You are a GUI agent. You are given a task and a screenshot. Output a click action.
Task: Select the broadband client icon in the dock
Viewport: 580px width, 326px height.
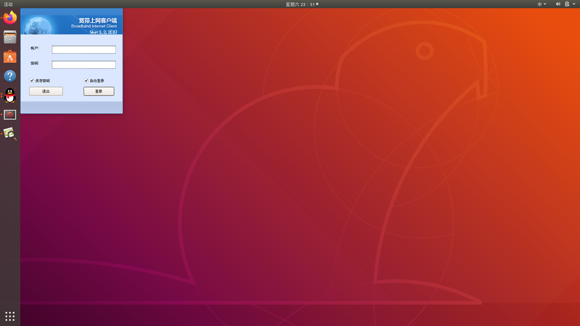click(x=10, y=115)
